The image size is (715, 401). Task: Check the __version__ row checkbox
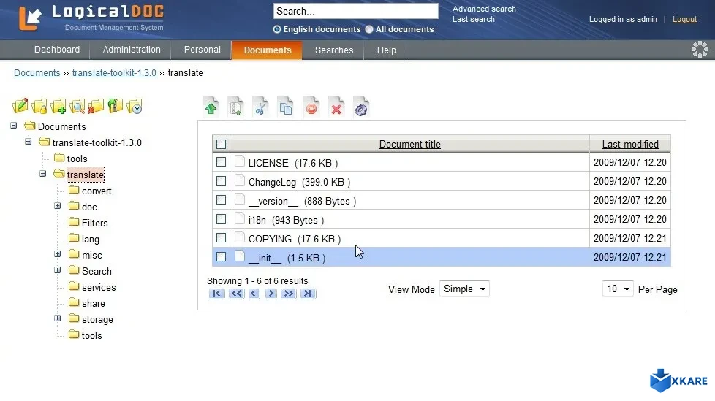point(222,200)
